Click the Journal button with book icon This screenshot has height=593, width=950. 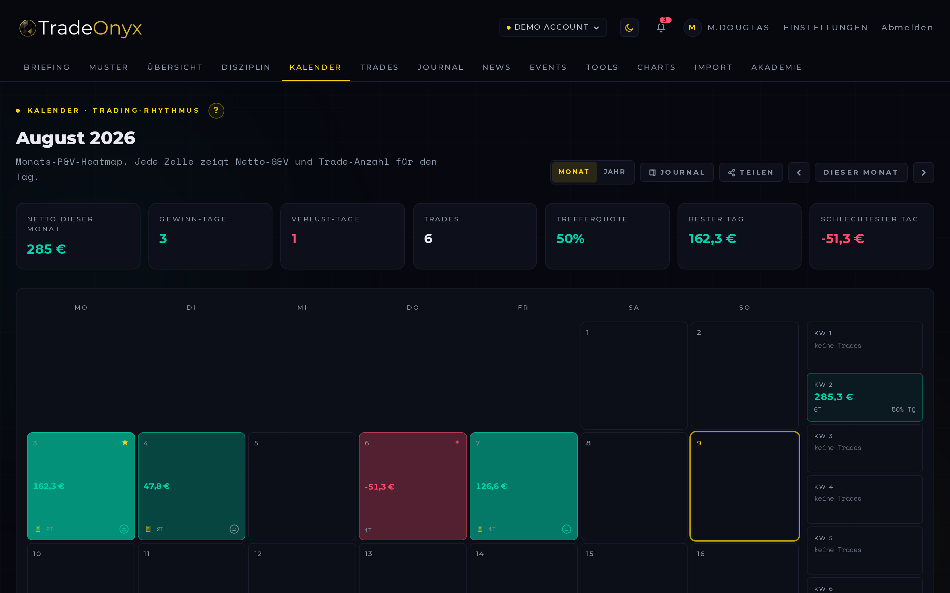point(677,172)
